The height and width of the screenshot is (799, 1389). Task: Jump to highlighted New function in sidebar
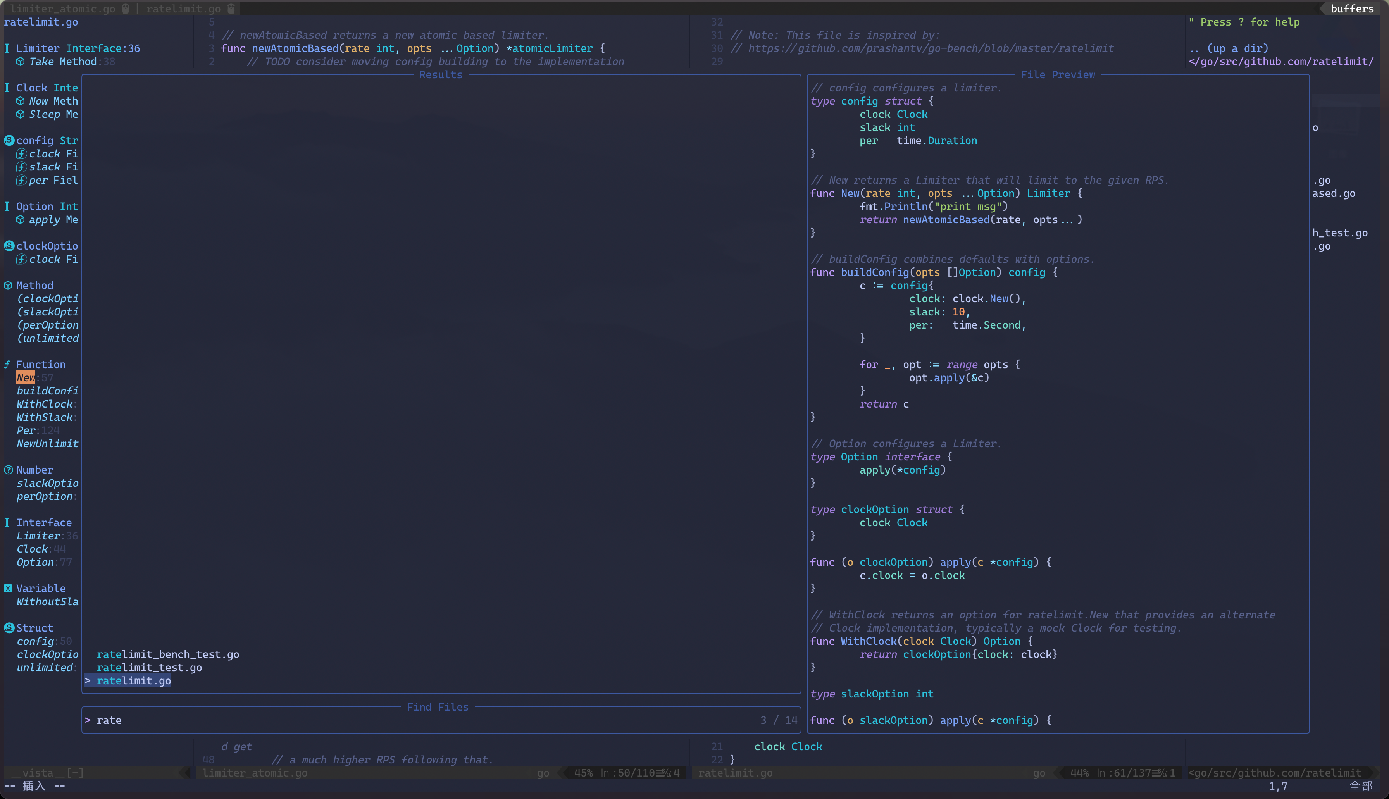point(25,377)
